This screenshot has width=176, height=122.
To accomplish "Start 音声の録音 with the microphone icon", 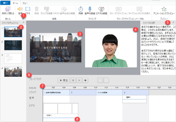I will [x=90, y=9].
